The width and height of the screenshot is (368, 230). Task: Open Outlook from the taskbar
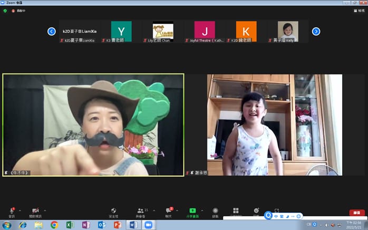pos(102,225)
